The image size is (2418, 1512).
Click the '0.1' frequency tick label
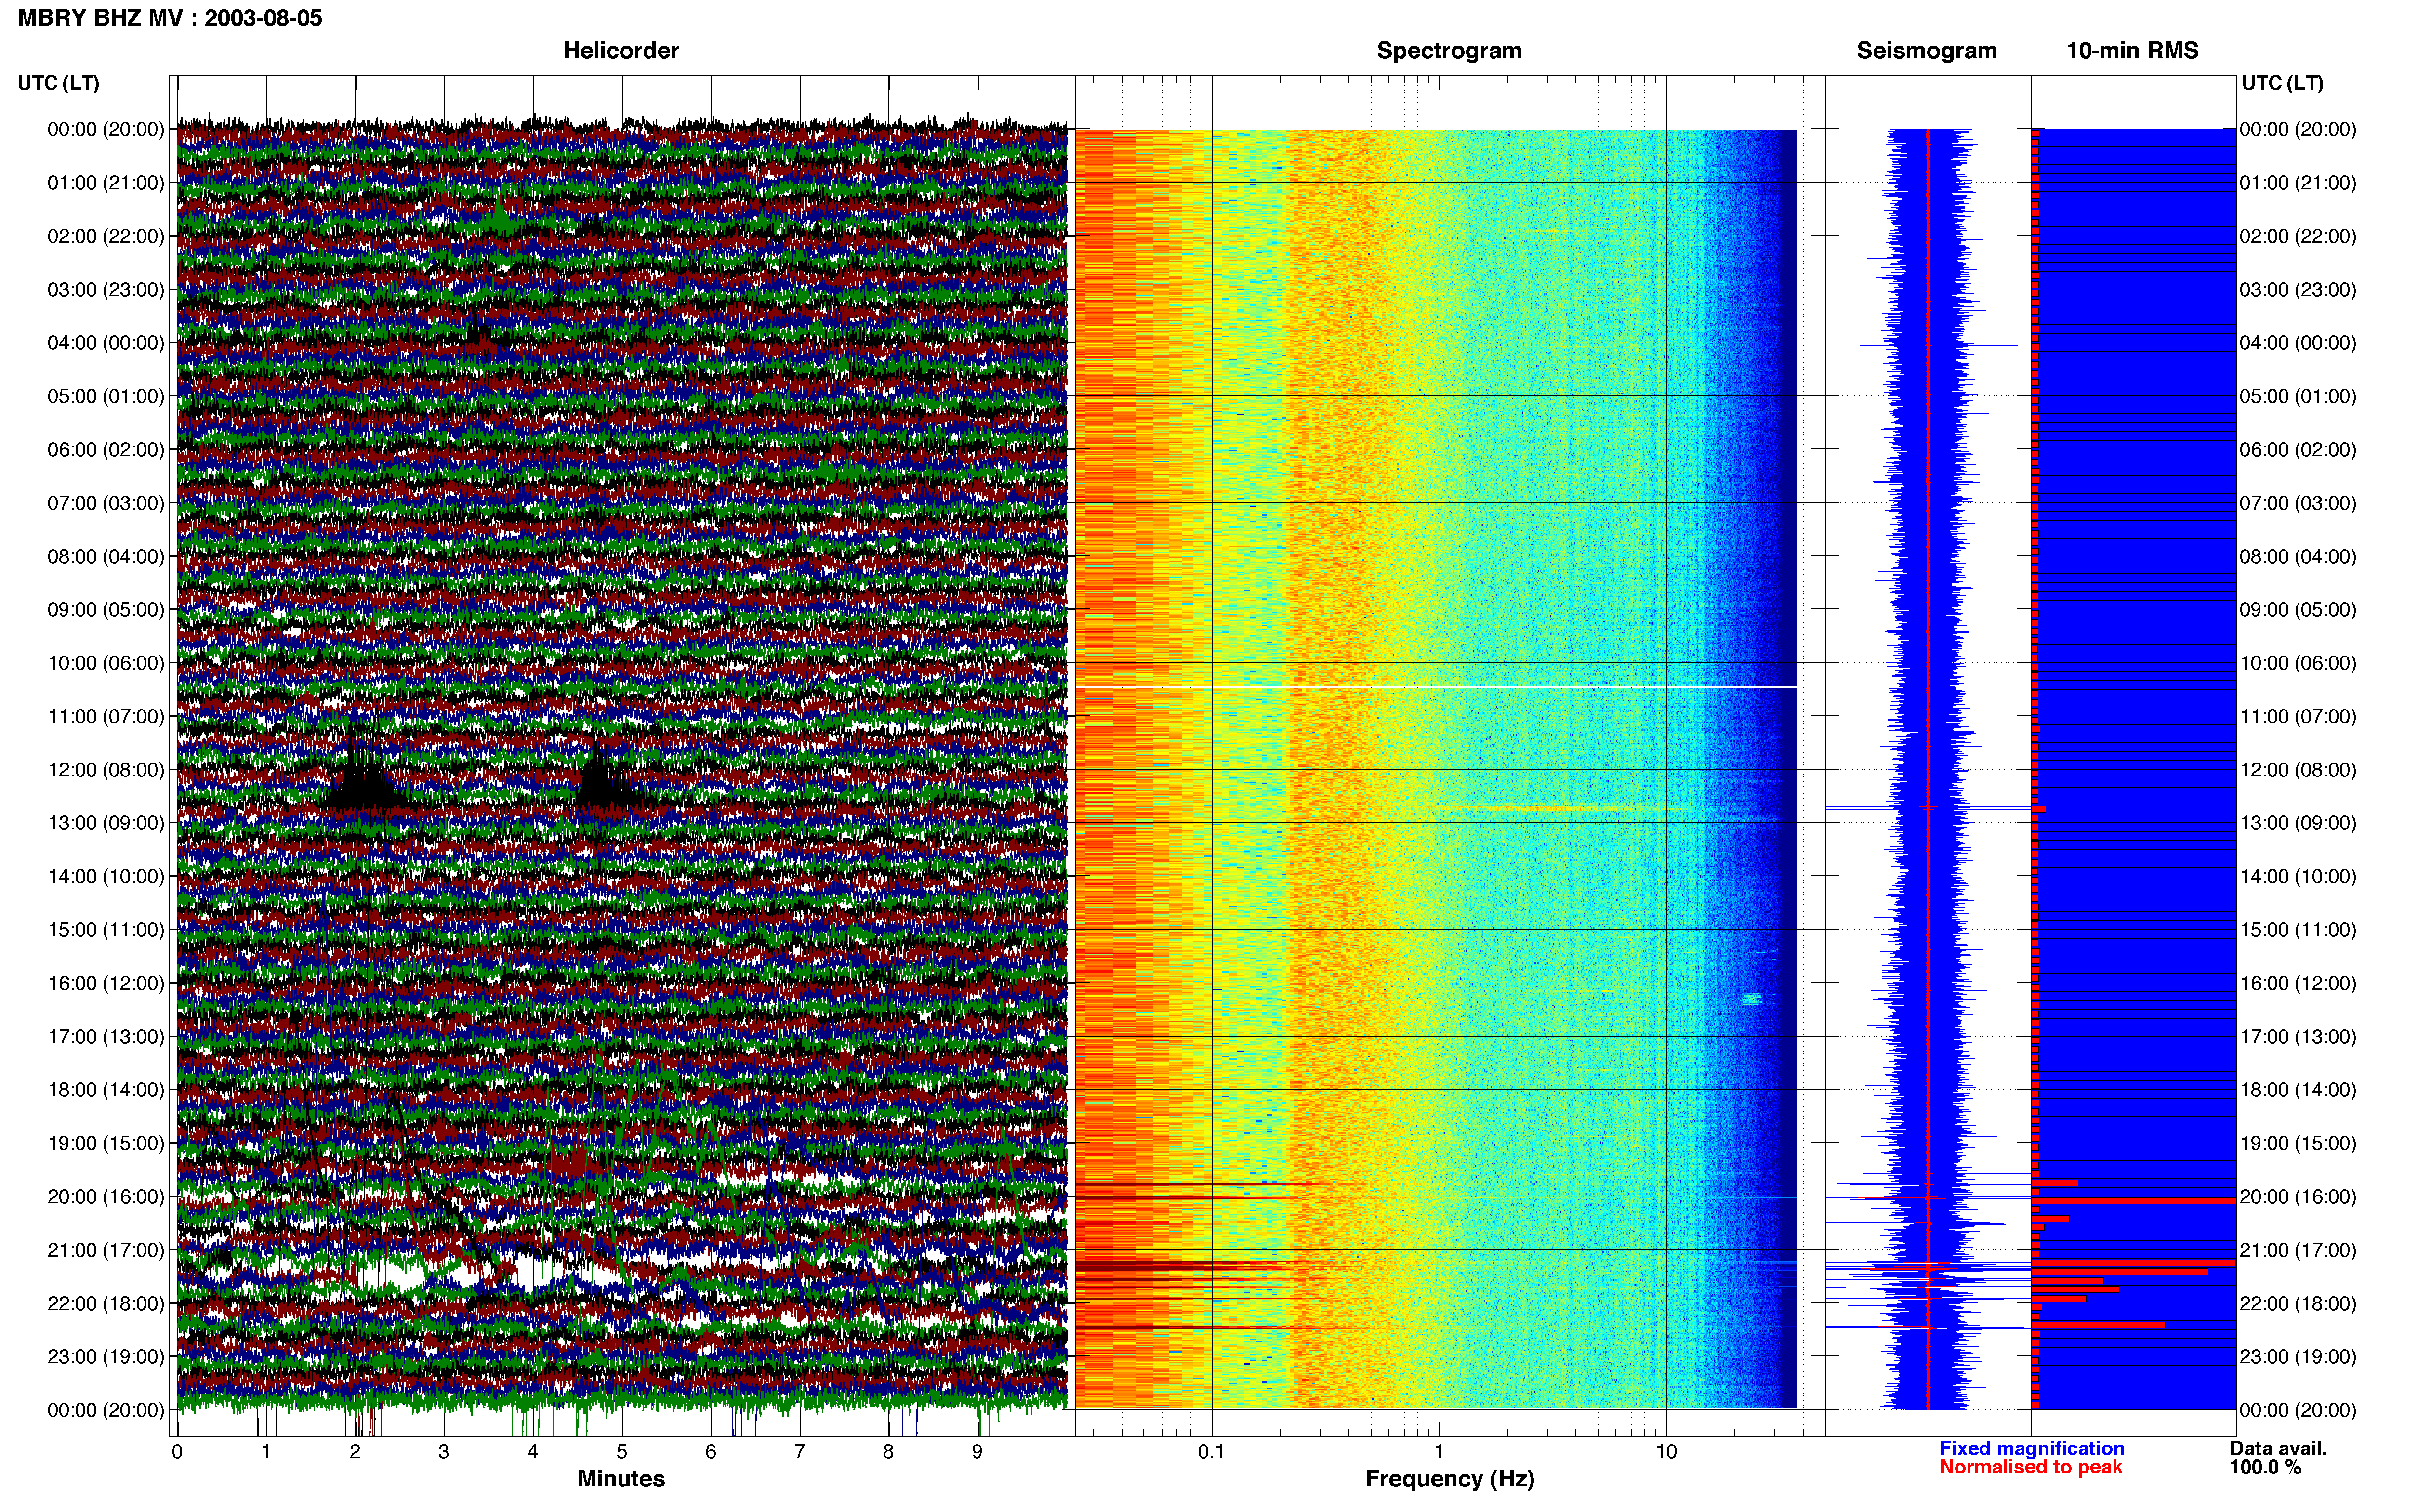1211,1452
